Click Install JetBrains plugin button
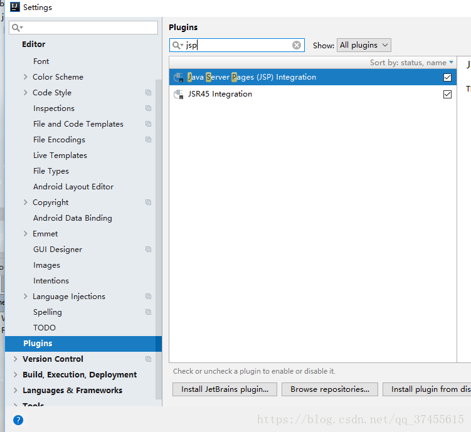 click(x=225, y=389)
